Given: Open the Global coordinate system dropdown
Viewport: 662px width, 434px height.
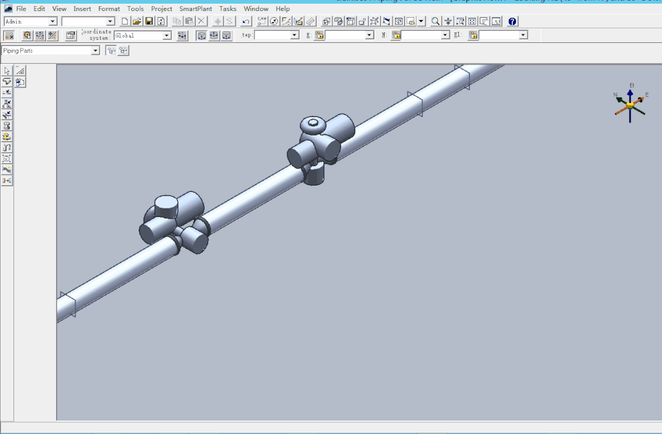Looking at the screenshot, I should click(167, 36).
